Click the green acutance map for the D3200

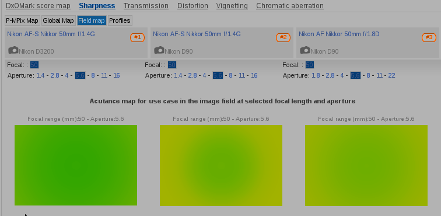coord(76,165)
